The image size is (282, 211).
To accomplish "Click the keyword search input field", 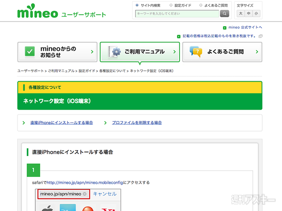I will [177, 14].
